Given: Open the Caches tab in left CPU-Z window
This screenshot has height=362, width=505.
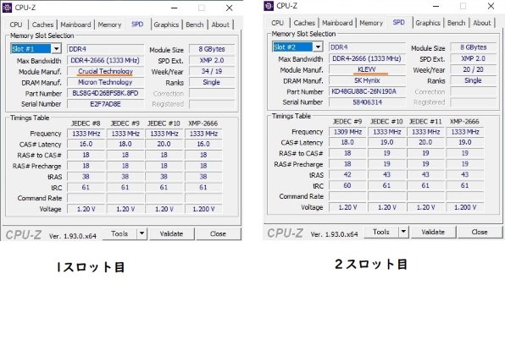Looking at the screenshot, I should tap(42, 25).
